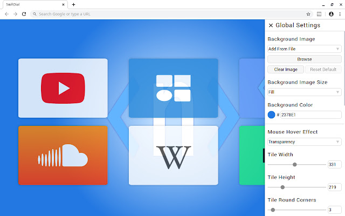Reload the page with refresh icon

tap(24, 14)
